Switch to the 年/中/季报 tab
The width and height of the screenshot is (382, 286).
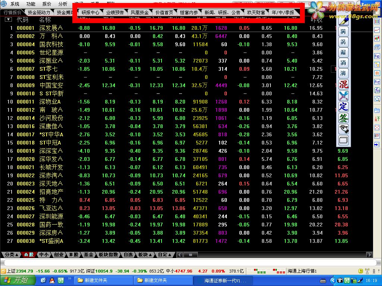coord(283,12)
